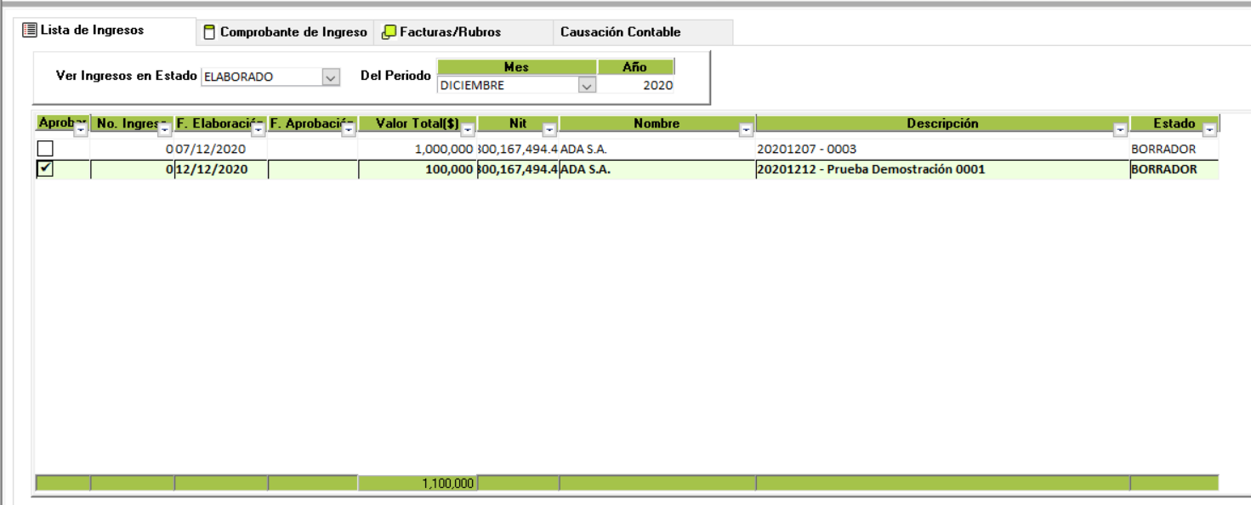This screenshot has height=505, width=1251.
Task: Open filter arrow on F. Aprobación column
Action: click(x=349, y=131)
